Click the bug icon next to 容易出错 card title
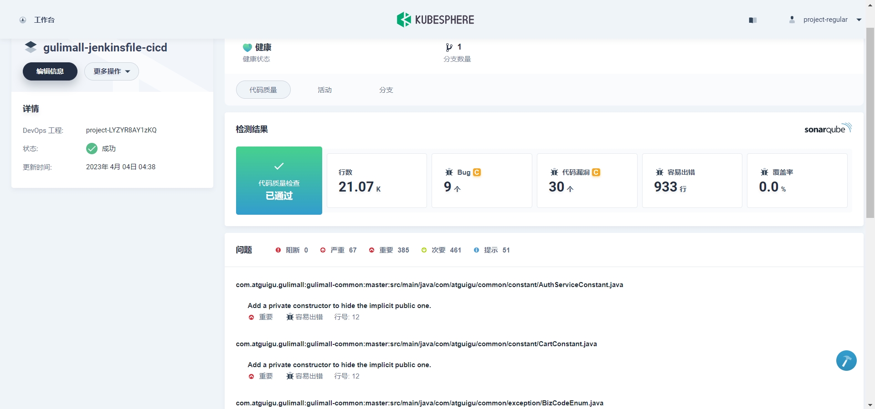 tap(659, 172)
